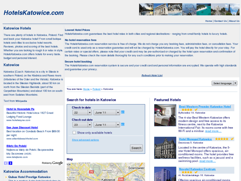
Task: Open the check-in date calendar icon
Action: pos(123,112)
